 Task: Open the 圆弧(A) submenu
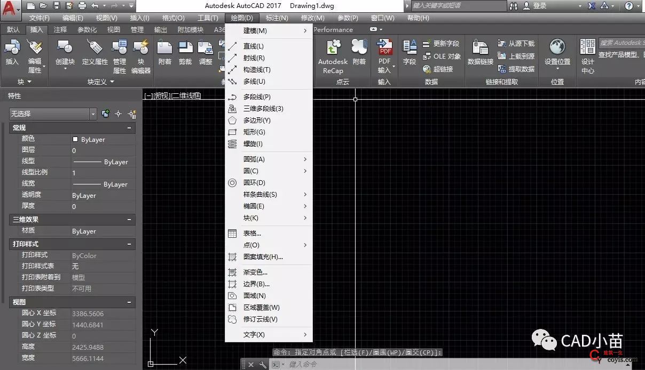269,159
